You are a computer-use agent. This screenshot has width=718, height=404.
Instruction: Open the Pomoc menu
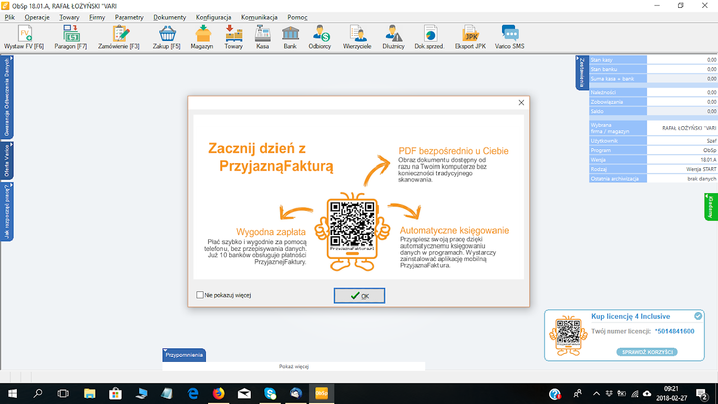[x=297, y=17]
